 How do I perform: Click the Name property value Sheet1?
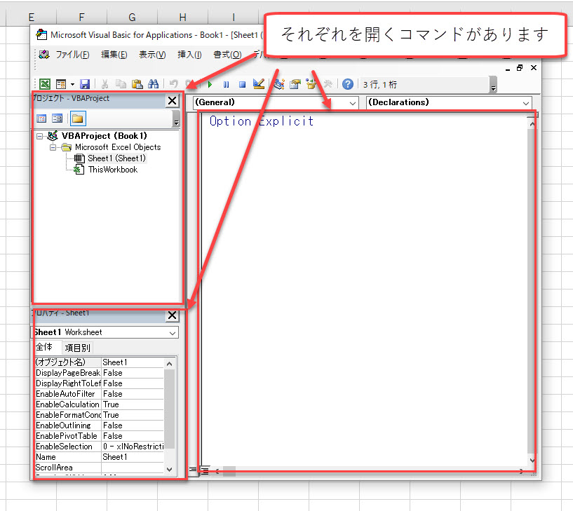coord(133,457)
